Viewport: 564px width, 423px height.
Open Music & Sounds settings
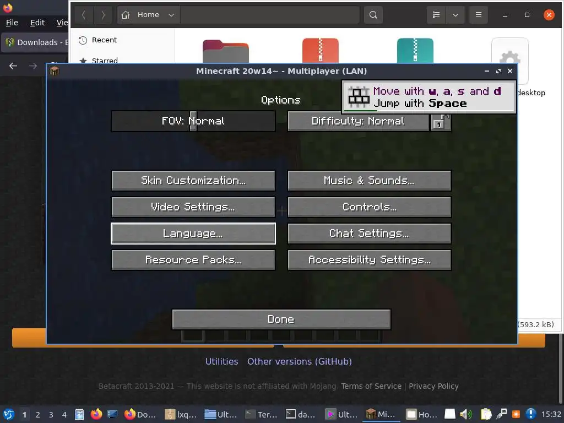tap(370, 181)
